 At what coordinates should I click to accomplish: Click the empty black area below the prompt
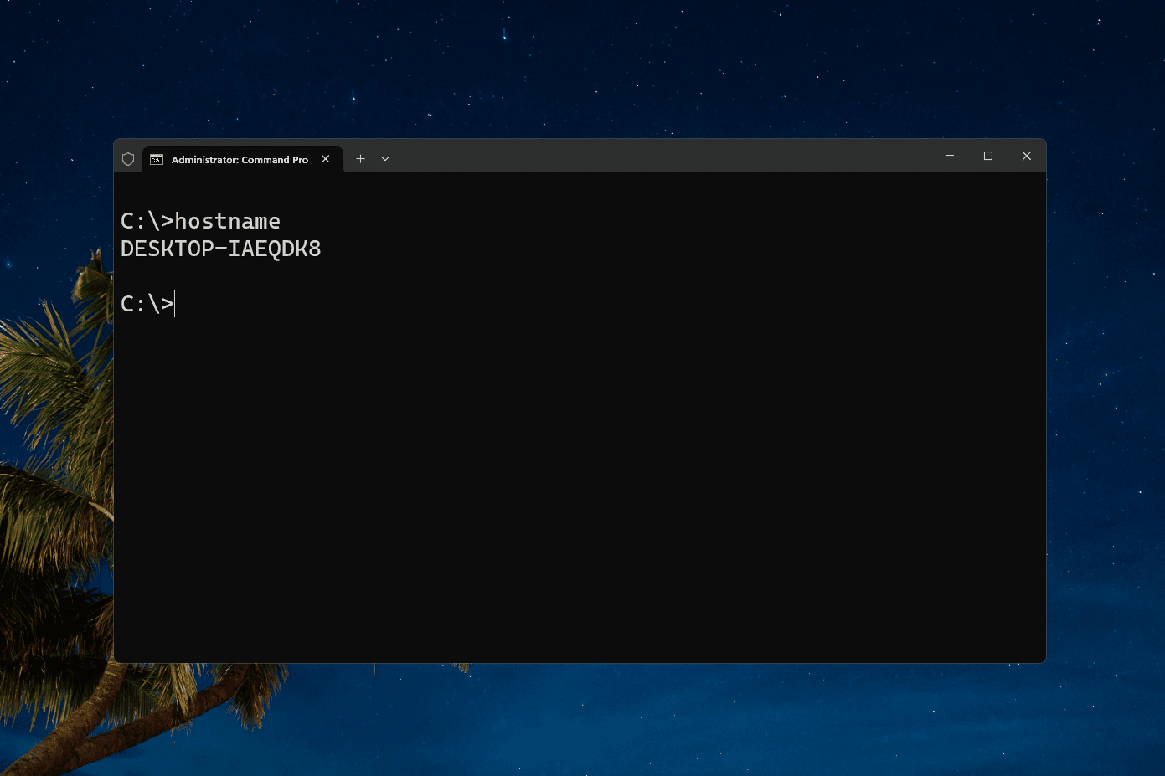[578, 486]
